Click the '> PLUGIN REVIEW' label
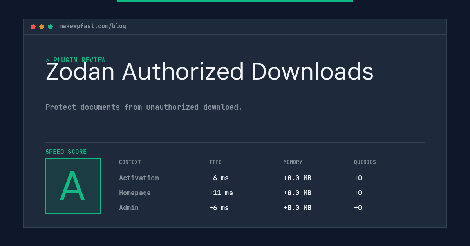Image resolution: width=470 pixels, height=246 pixels. (x=76, y=60)
